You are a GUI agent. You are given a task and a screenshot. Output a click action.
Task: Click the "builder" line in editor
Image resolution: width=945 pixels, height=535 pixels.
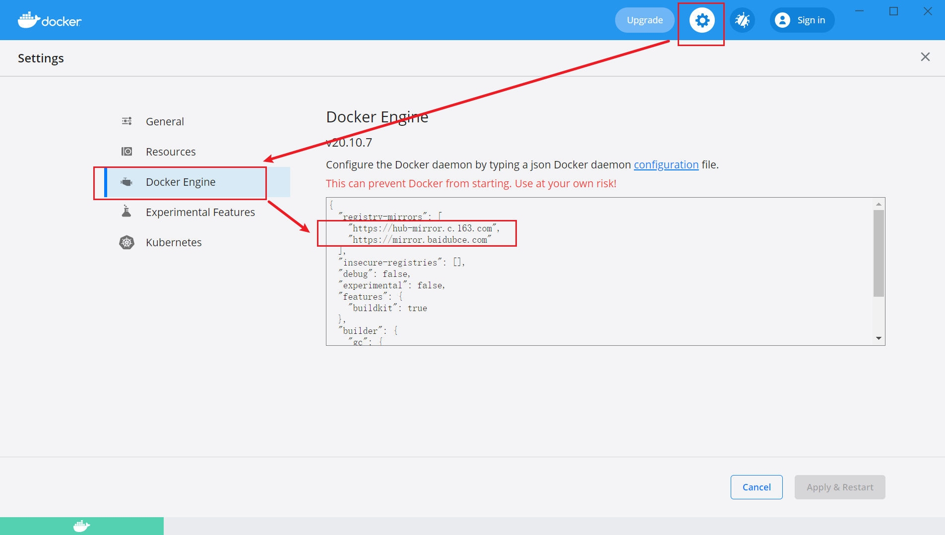368,331
